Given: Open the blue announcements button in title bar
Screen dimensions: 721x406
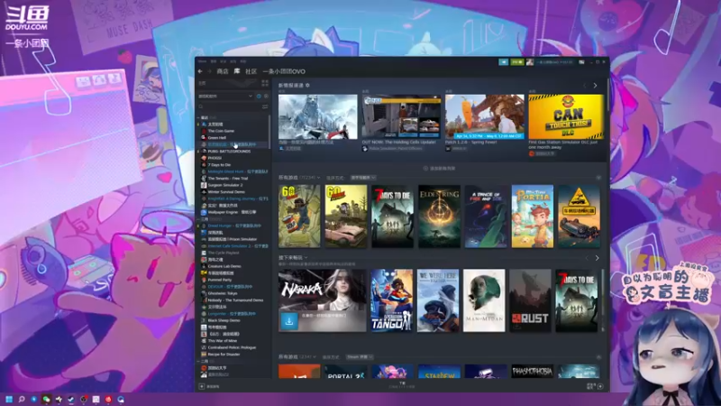Looking at the screenshot, I should [504, 61].
